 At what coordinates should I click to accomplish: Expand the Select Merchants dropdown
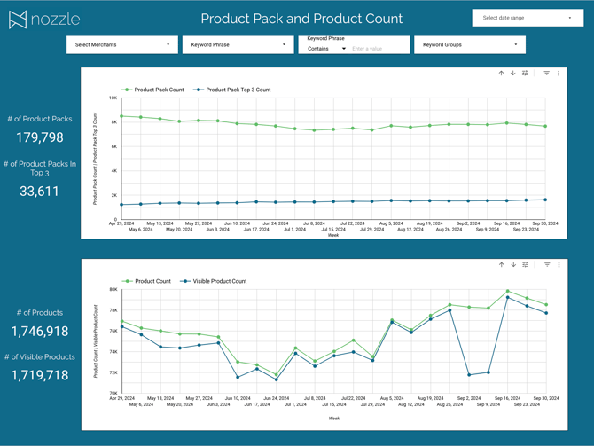tap(122, 44)
